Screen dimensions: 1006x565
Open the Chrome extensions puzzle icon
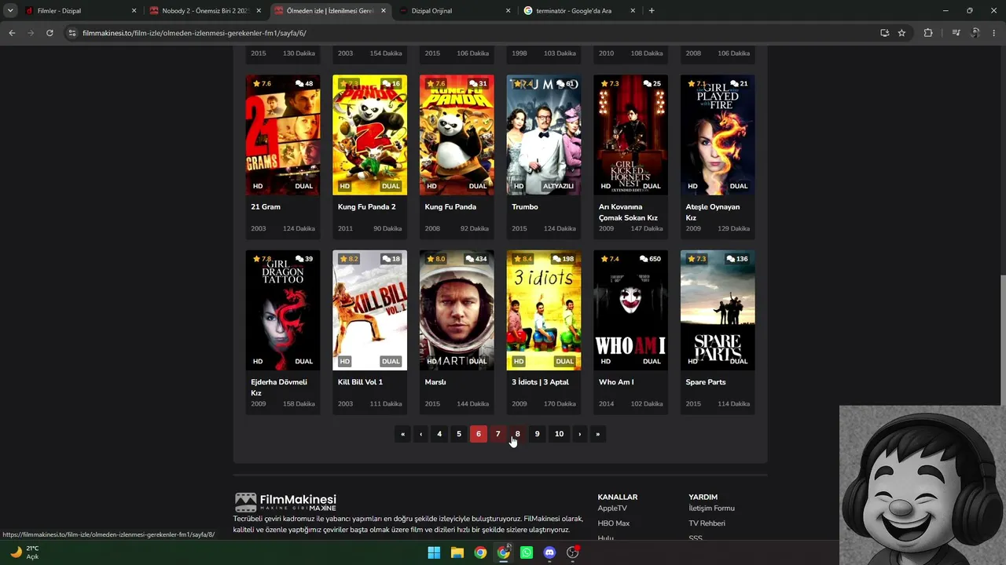(x=928, y=33)
